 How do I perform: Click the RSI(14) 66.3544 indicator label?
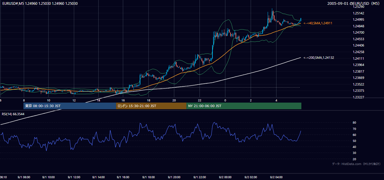(13, 114)
